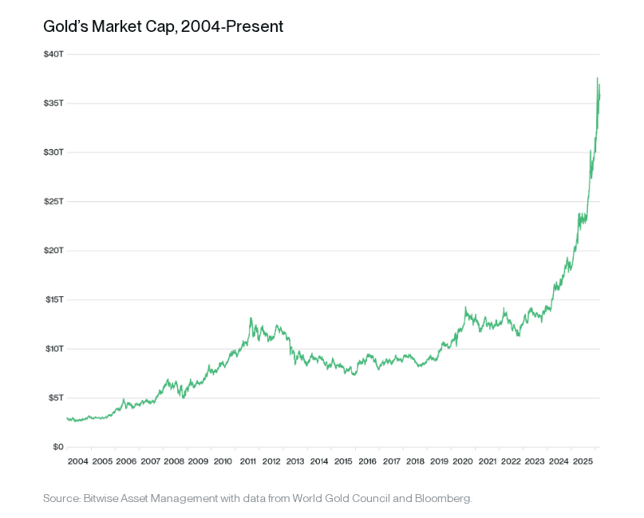Screen dimensions: 644x518
Task: Click the chart title "Gold's Market Cap, 2004-Present"
Action: (x=164, y=27)
